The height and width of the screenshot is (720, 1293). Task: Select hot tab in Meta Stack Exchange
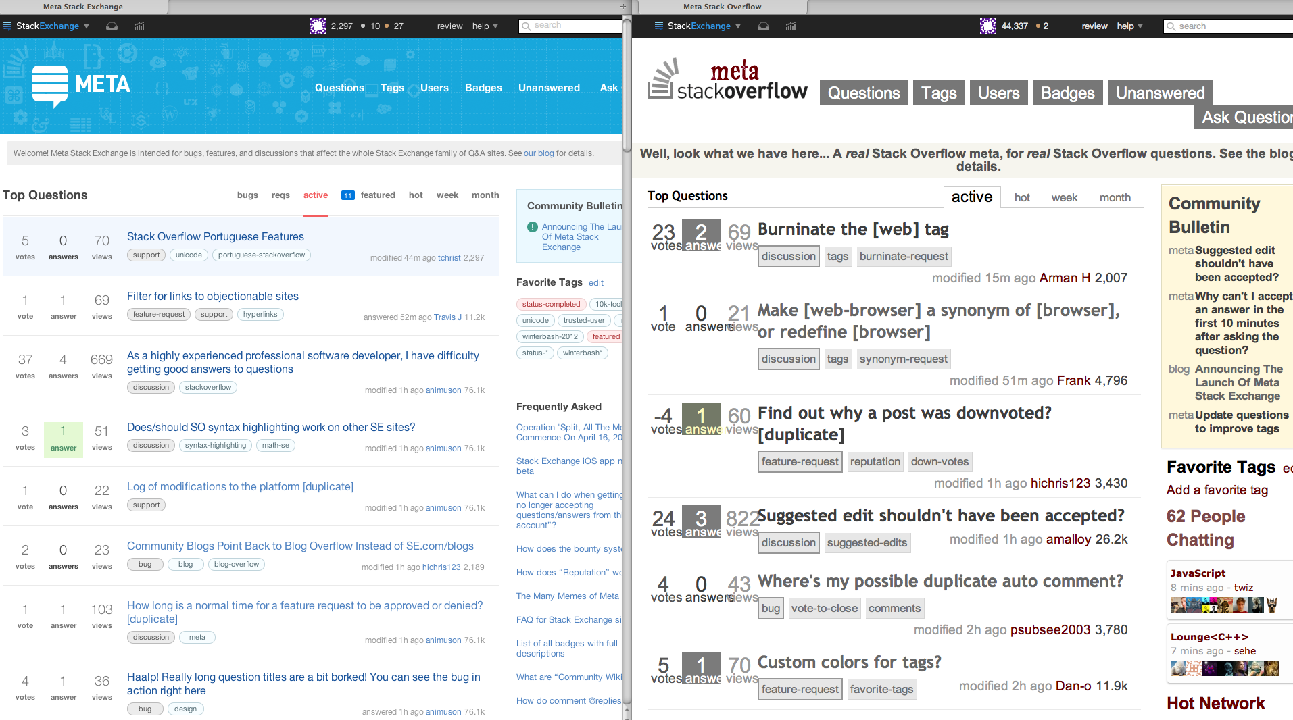pyautogui.click(x=416, y=195)
